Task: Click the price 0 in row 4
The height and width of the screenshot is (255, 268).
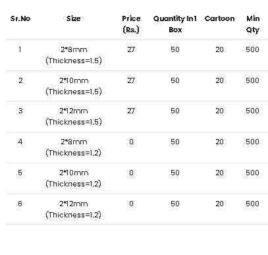Action: click(x=131, y=142)
